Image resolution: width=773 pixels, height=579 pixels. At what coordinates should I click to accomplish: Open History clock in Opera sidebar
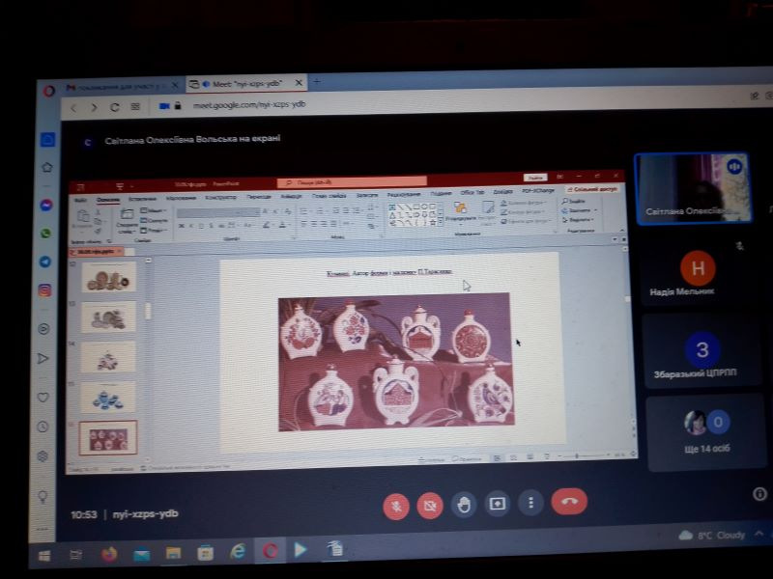[43, 427]
